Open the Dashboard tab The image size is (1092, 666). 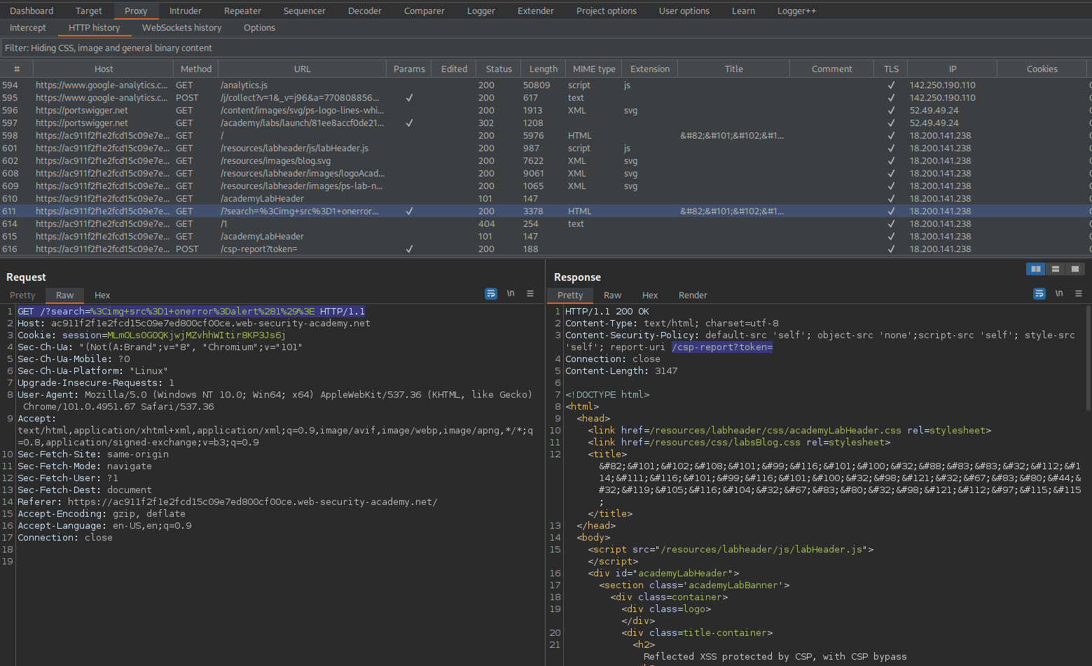(x=32, y=11)
